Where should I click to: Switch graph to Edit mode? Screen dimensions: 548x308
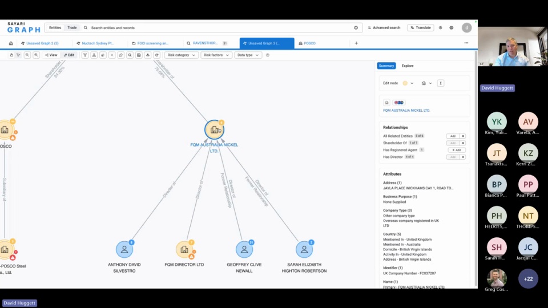click(69, 55)
